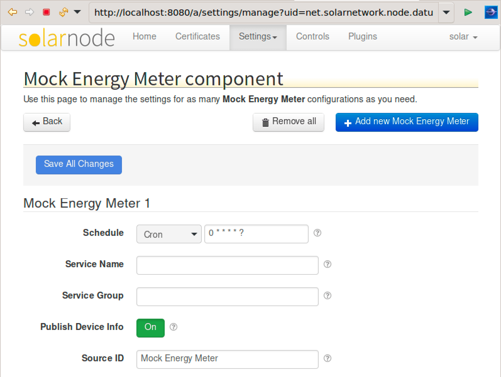
Task: Open the Home navigation item
Action: pos(144,37)
